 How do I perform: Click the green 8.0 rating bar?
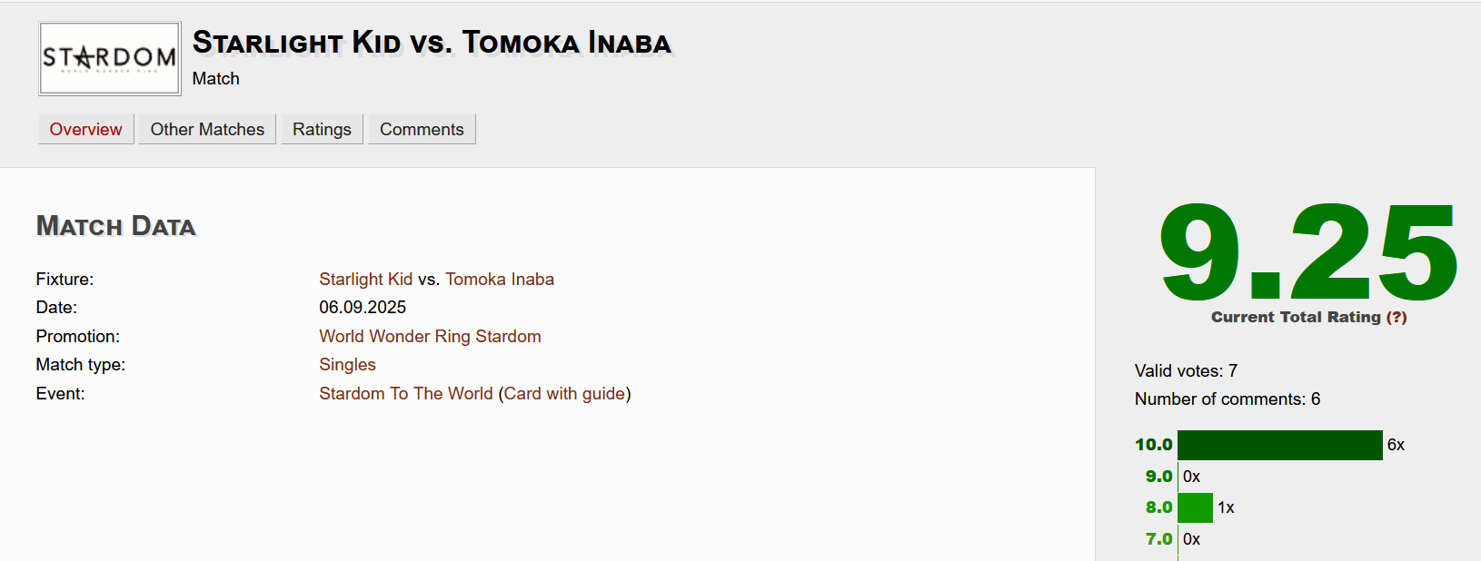click(x=1195, y=507)
